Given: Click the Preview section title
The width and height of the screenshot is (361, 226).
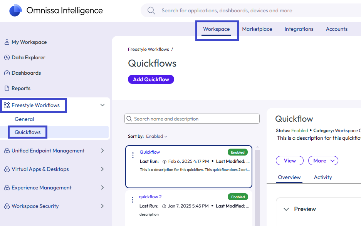Looking at the screenshot, I should point(305,209).
